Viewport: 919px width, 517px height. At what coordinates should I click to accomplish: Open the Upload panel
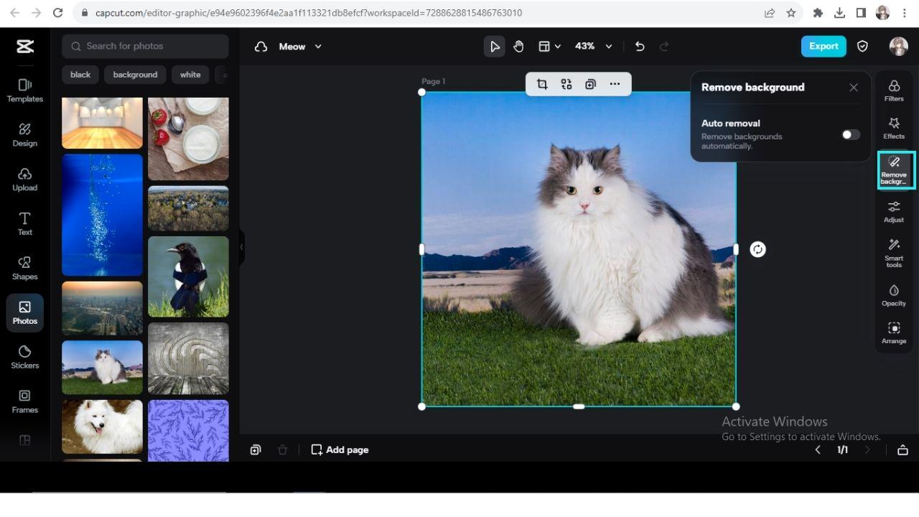click(x=24, y=180)
